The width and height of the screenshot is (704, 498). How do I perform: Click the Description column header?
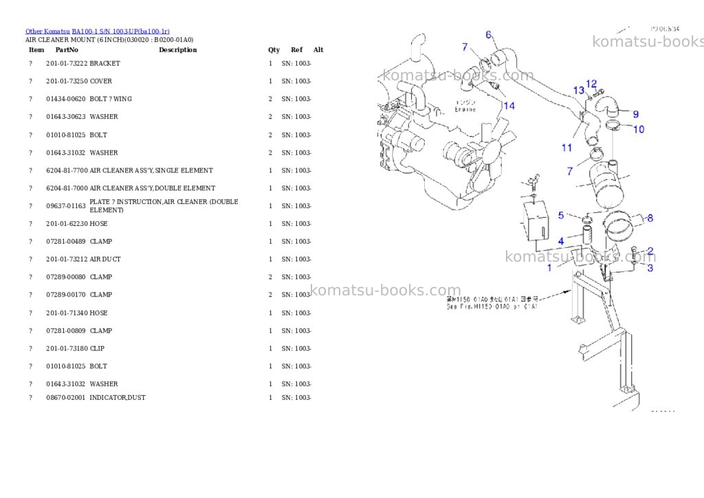click(x=178, y=49)
